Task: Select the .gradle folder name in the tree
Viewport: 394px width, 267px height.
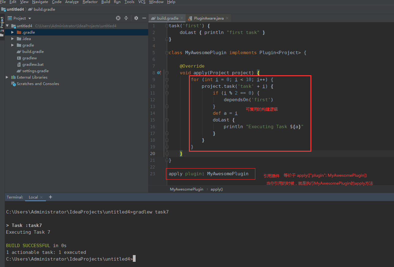Action: tap(28, 32)
